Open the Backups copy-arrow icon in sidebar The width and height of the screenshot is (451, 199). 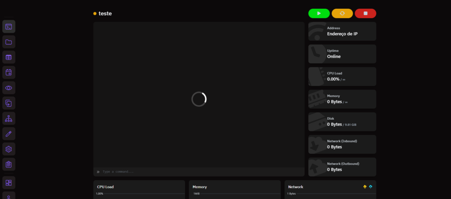click(x=9, y=103)
